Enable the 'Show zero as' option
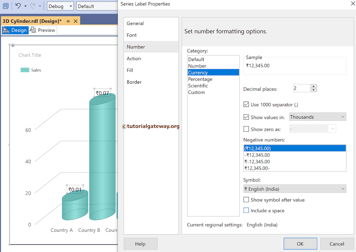The width and height of the screenshot is (356, 252). pos(246,129)
